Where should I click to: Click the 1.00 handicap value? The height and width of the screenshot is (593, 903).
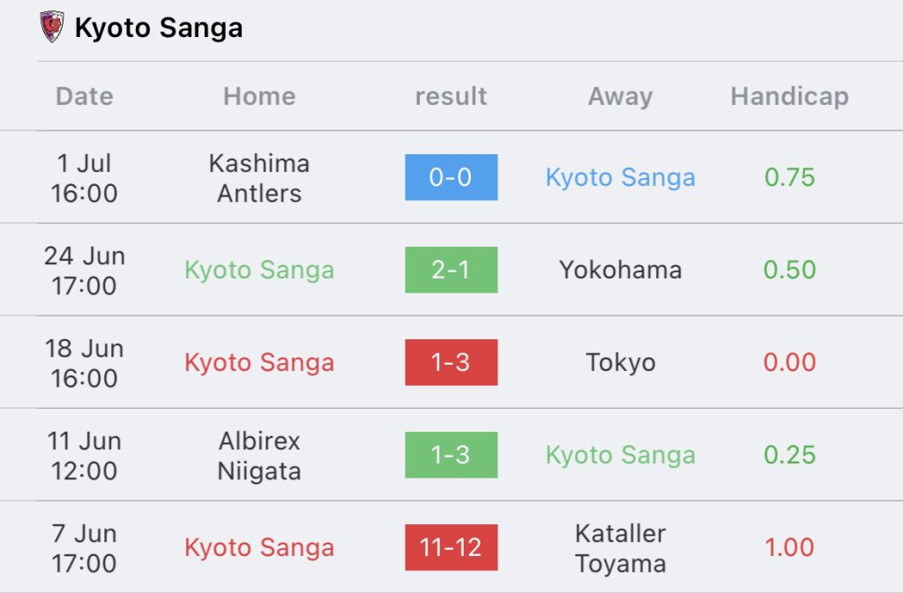[789, 547]
